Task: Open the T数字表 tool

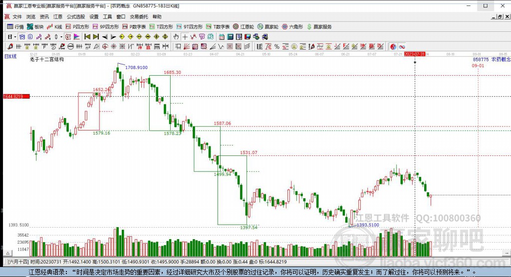Action: click(x=218, y=27)
